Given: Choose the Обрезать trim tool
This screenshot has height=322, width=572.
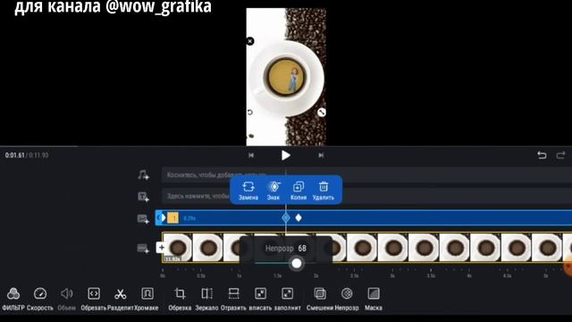Looking at the screenshot, I should pos(94,299).
